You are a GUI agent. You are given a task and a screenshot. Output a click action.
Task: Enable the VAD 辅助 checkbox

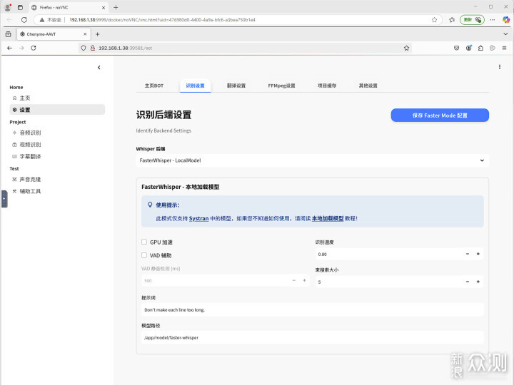pyautogui.click(x=144, y=255)
